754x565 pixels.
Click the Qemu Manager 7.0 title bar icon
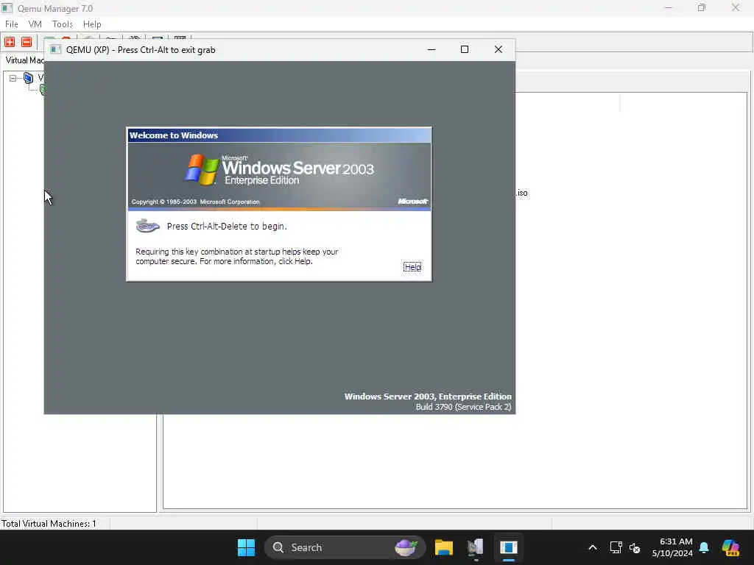(x=7, y=8)
